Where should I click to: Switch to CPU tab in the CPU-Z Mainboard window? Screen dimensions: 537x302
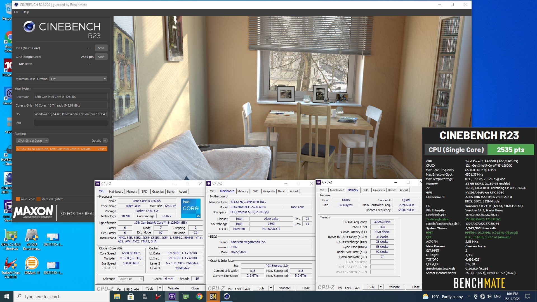click(x=213, y=191)
